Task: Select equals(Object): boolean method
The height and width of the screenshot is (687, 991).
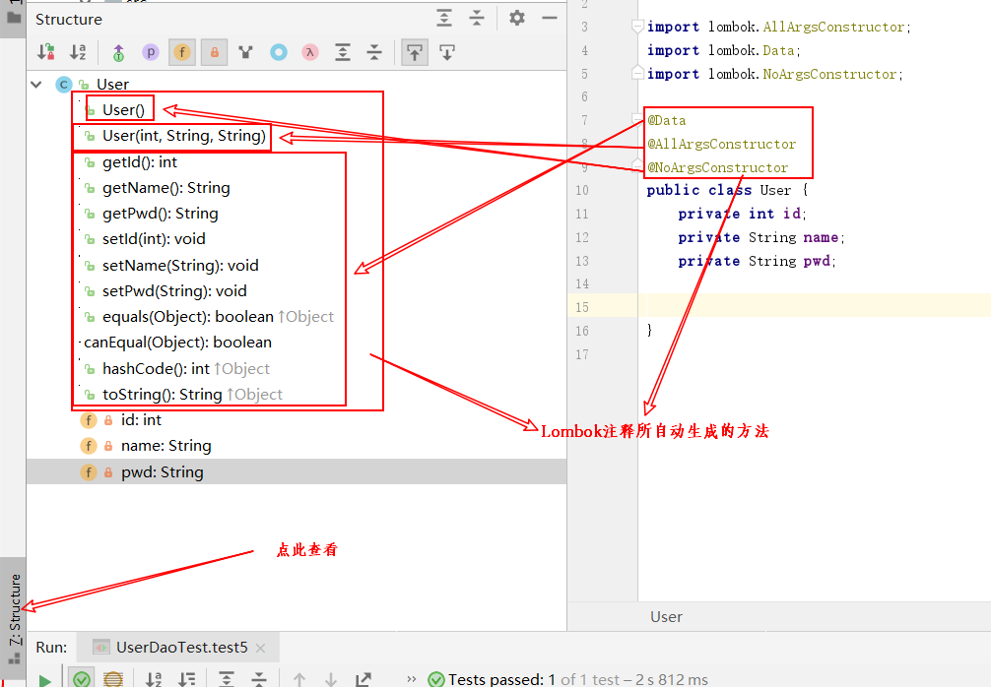Action: pos(188,317)
